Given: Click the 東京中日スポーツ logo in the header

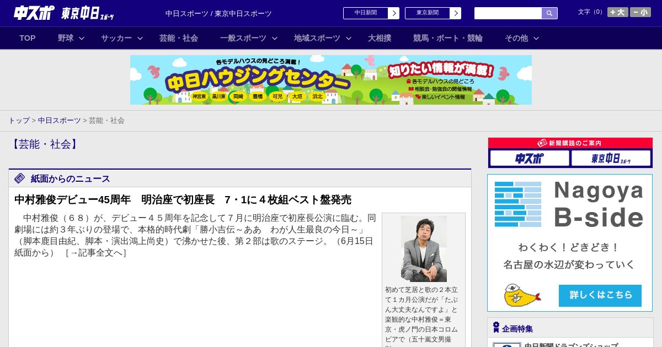Looking at the screenshot, I should coord(88,13).
